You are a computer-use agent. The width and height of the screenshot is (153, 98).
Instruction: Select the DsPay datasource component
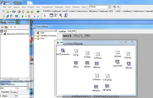[76, 51]
